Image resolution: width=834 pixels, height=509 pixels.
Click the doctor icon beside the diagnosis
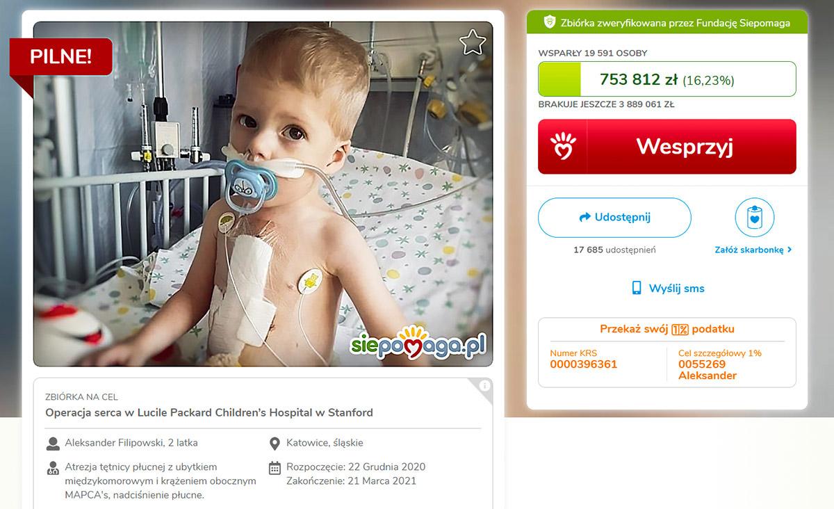point(53,467)
